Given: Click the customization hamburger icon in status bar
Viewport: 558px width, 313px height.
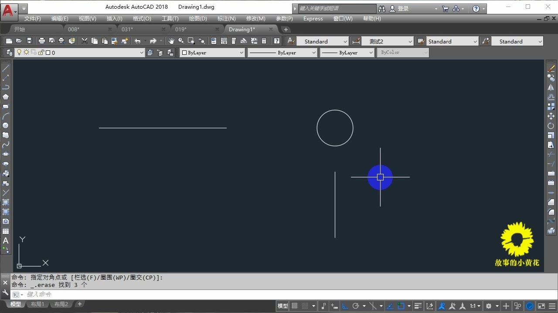Looking at the screenshot, I should (552, 306).
